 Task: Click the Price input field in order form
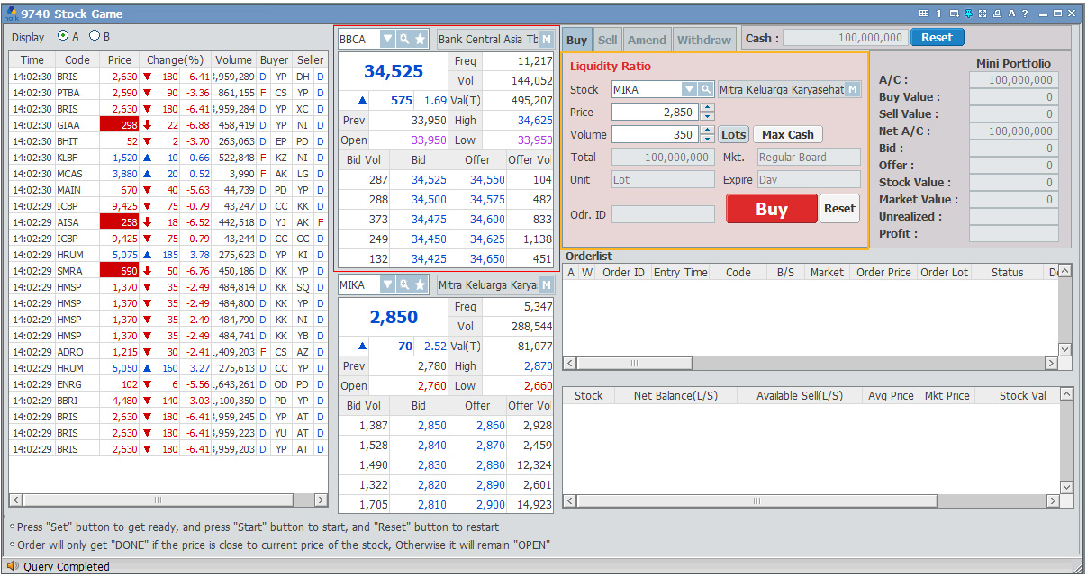(x=654, y=112)
